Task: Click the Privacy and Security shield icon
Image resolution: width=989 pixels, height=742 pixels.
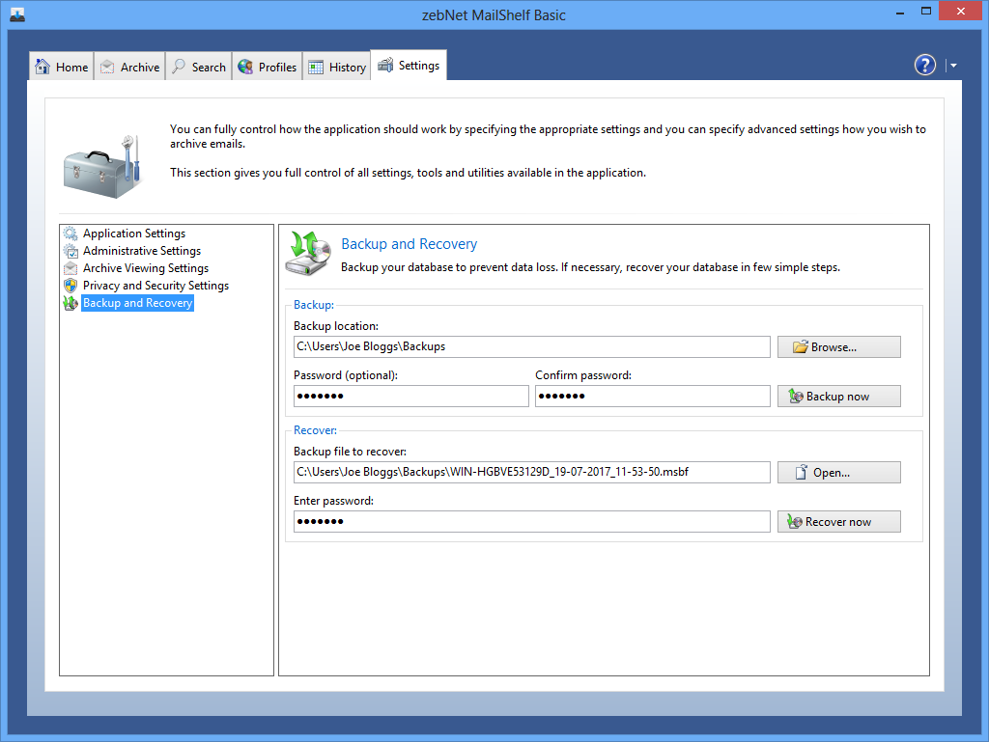Action: (x=71, y=286)
